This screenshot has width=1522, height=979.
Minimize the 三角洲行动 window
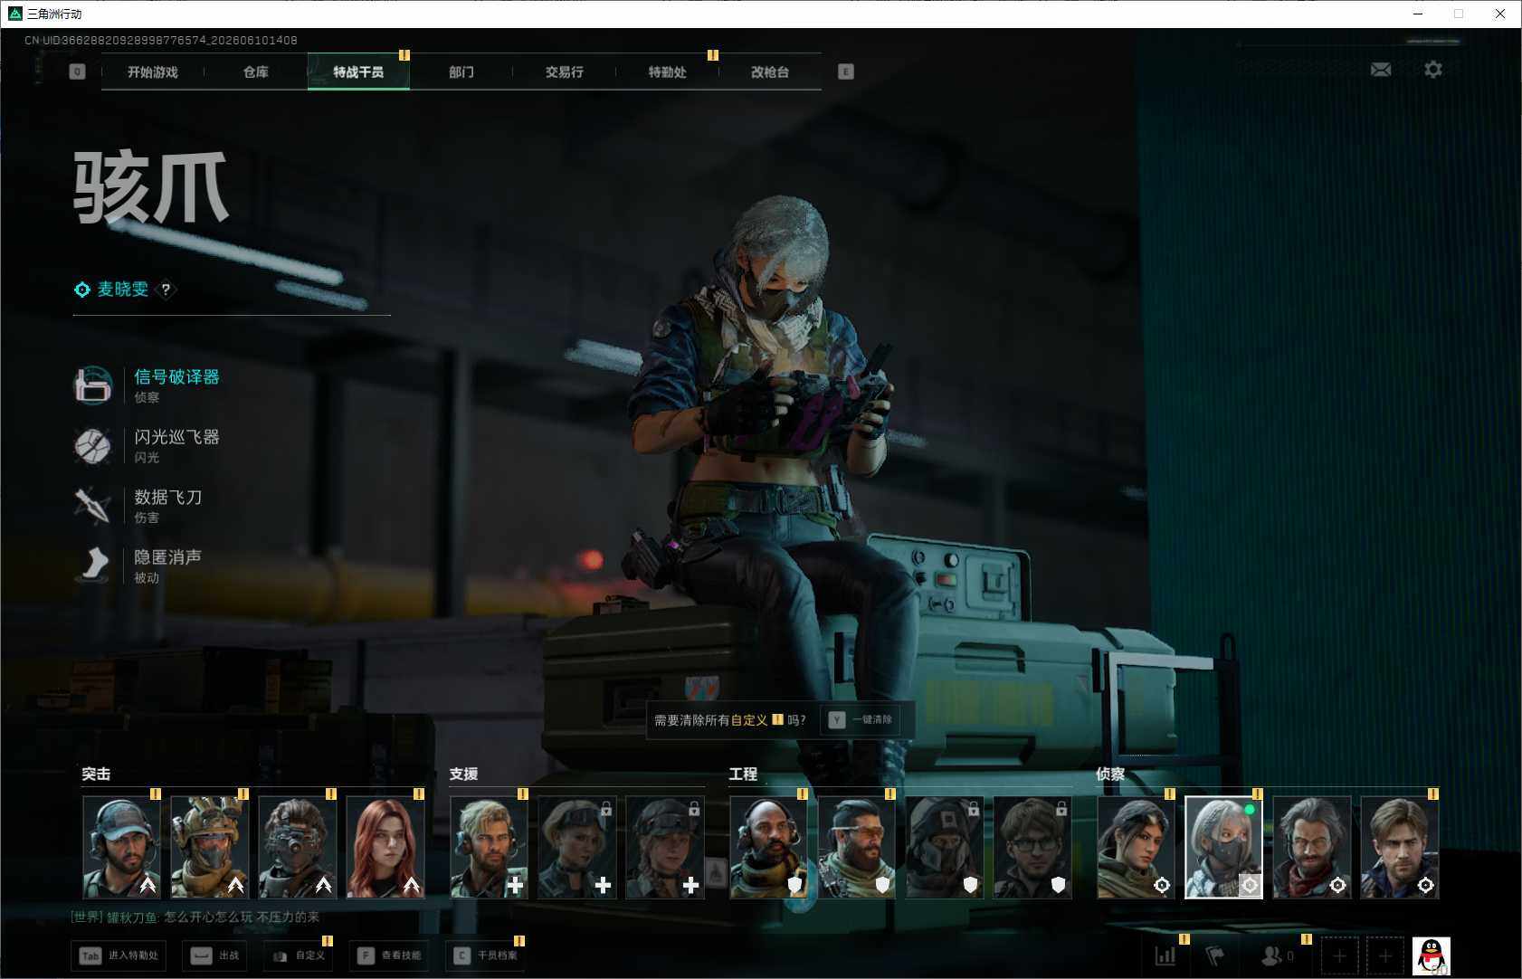[1418, 14]
